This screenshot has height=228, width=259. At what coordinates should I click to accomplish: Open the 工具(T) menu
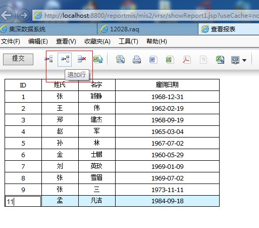[x=128, y=41]
